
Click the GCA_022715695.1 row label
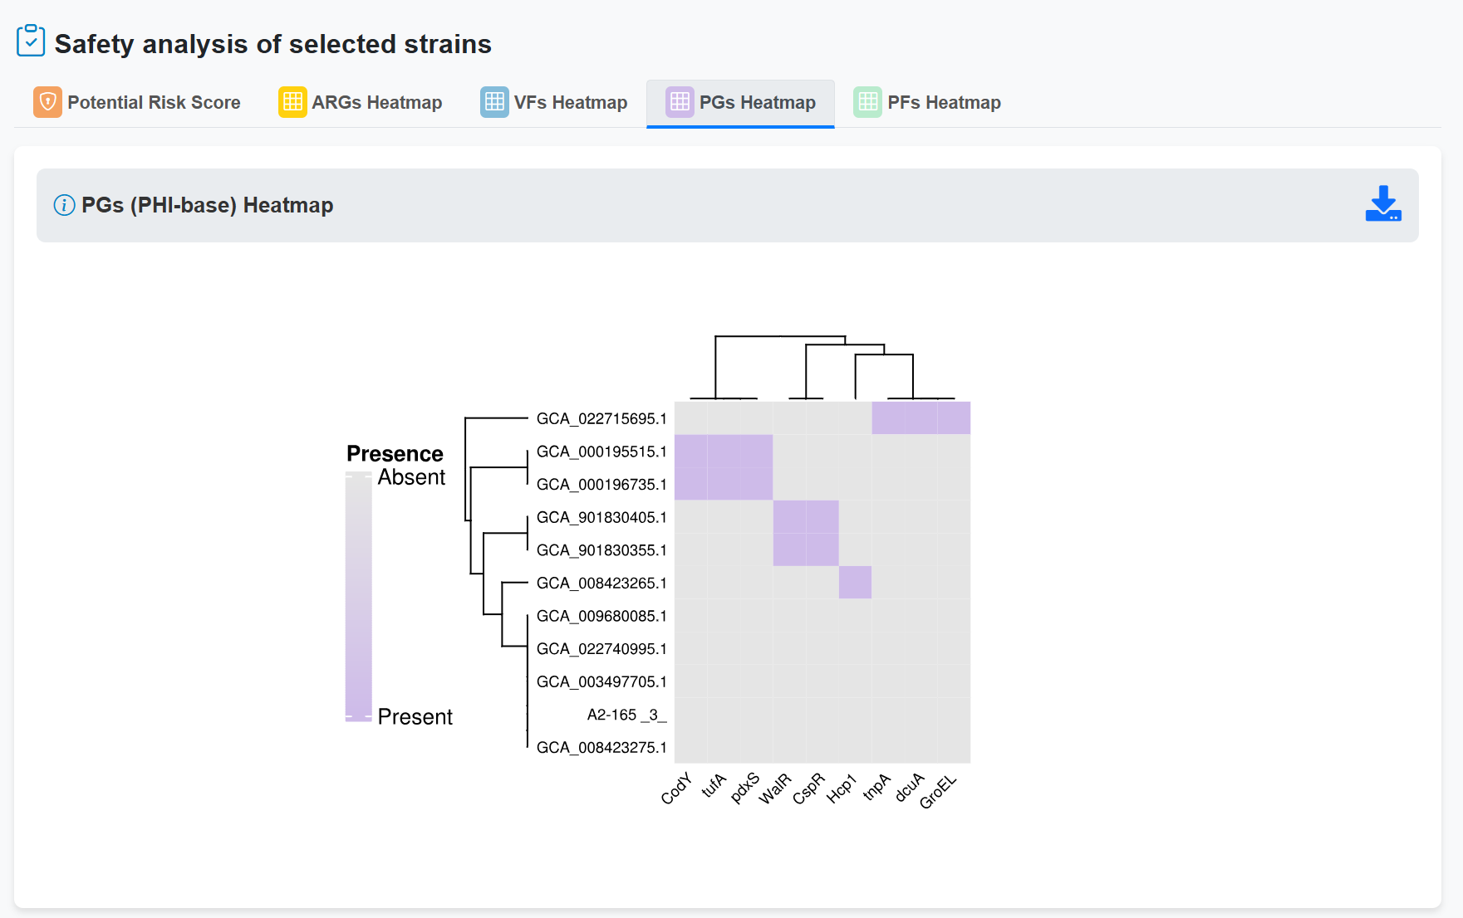(601, 418)
